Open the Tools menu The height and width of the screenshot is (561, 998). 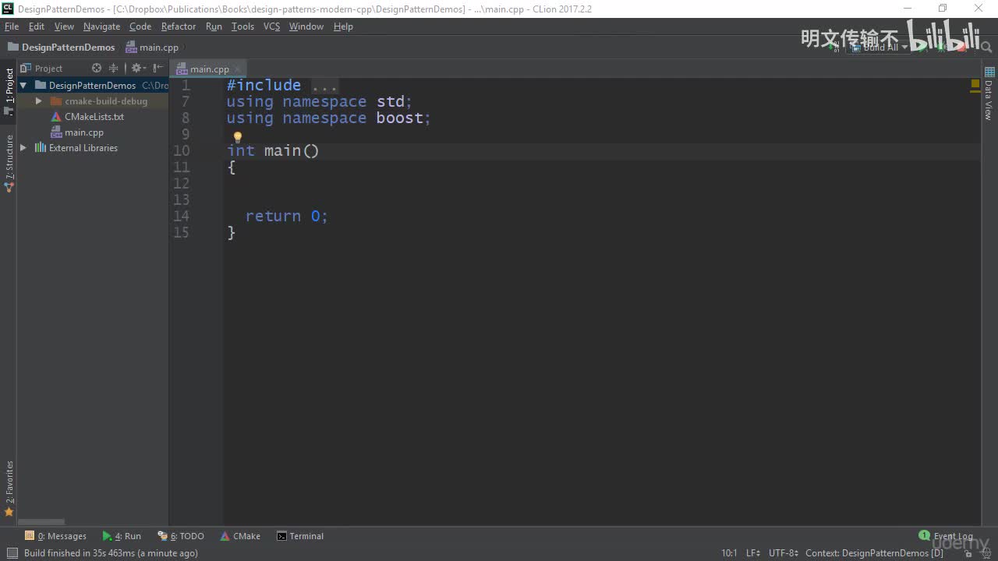(x=242, y=26)
